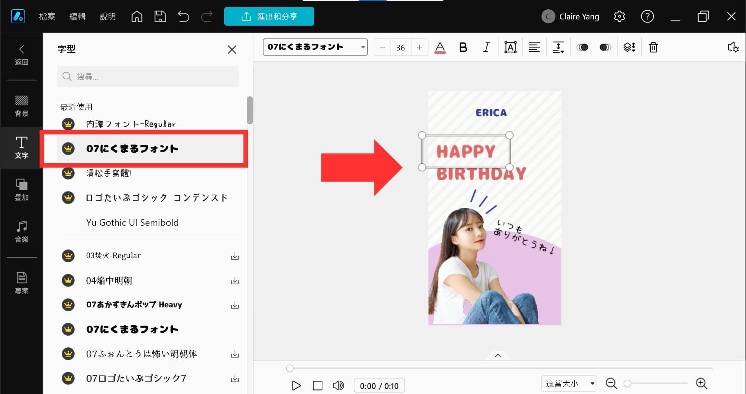This screenshot has height=394, width=746.
Task: Save the project with the floppy icon
Action: [160, 16]
